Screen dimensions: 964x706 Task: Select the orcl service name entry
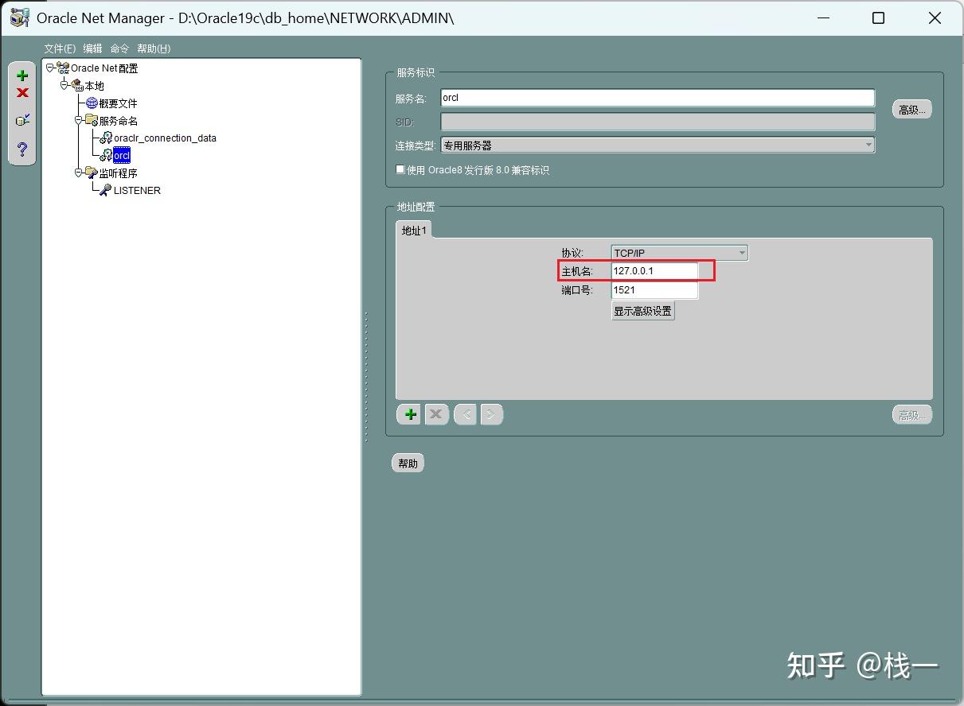tap(122, 156)
